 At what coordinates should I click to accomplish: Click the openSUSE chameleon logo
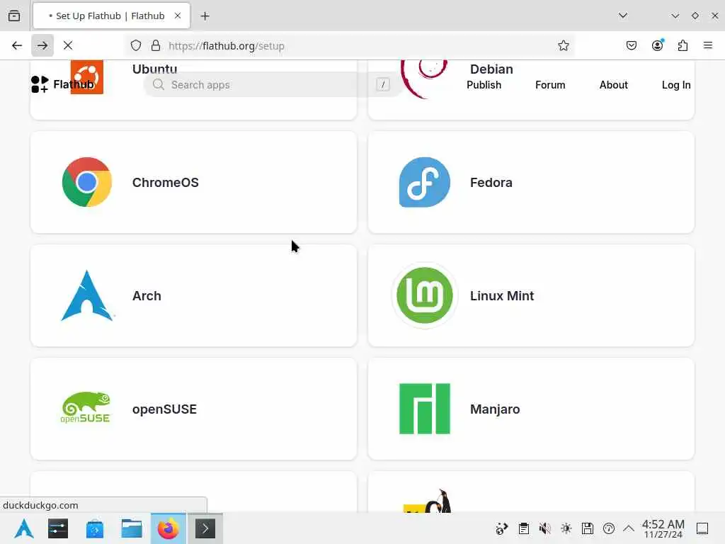click(86, 407)
